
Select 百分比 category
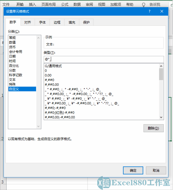point(22,66)
